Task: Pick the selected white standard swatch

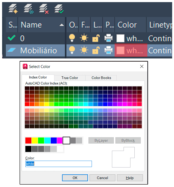Action: point(66,140)
